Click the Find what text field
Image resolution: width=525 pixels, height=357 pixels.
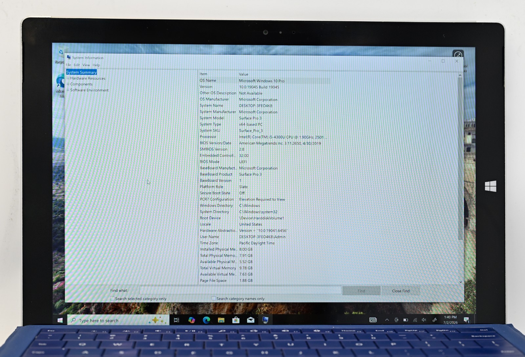click(x=240, y=290)
